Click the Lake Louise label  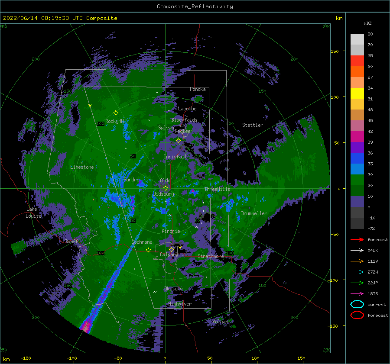tap(33, 213)
